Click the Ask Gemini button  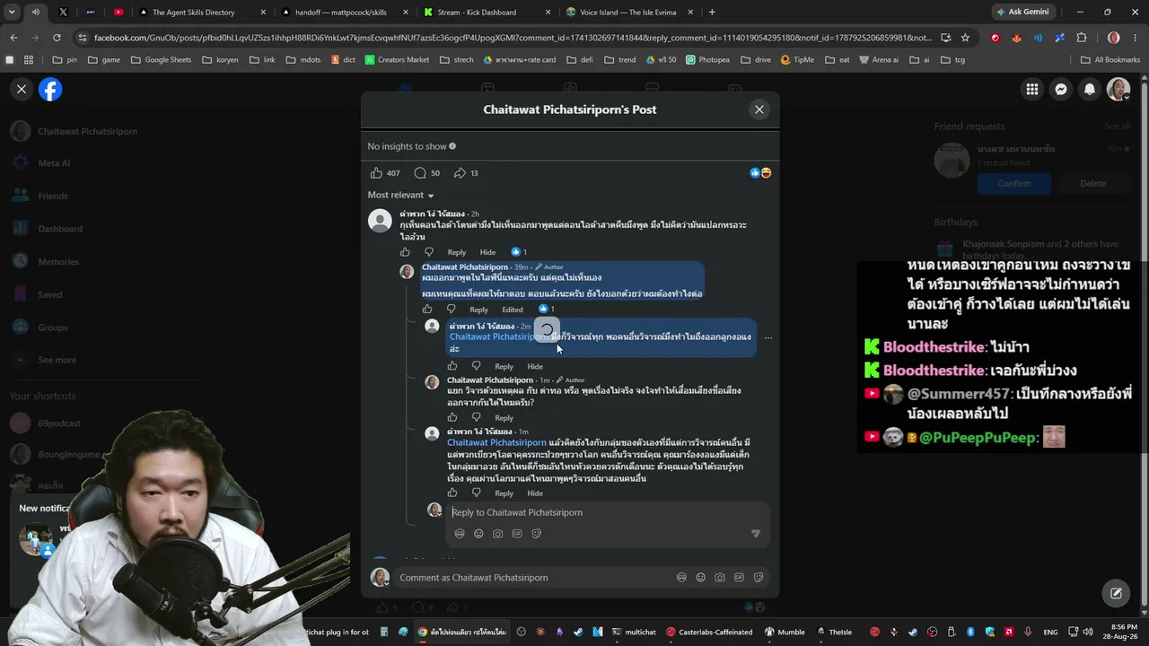point(1023,13)
